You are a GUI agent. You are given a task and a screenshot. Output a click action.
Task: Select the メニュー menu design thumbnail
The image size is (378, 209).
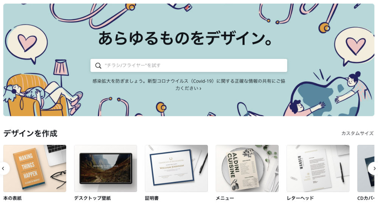[x=247, y=168]
